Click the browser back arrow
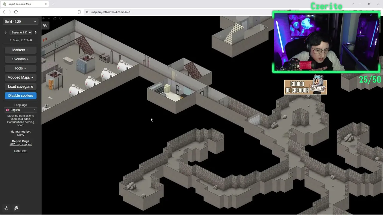383x215 pixels. (4, 12)
